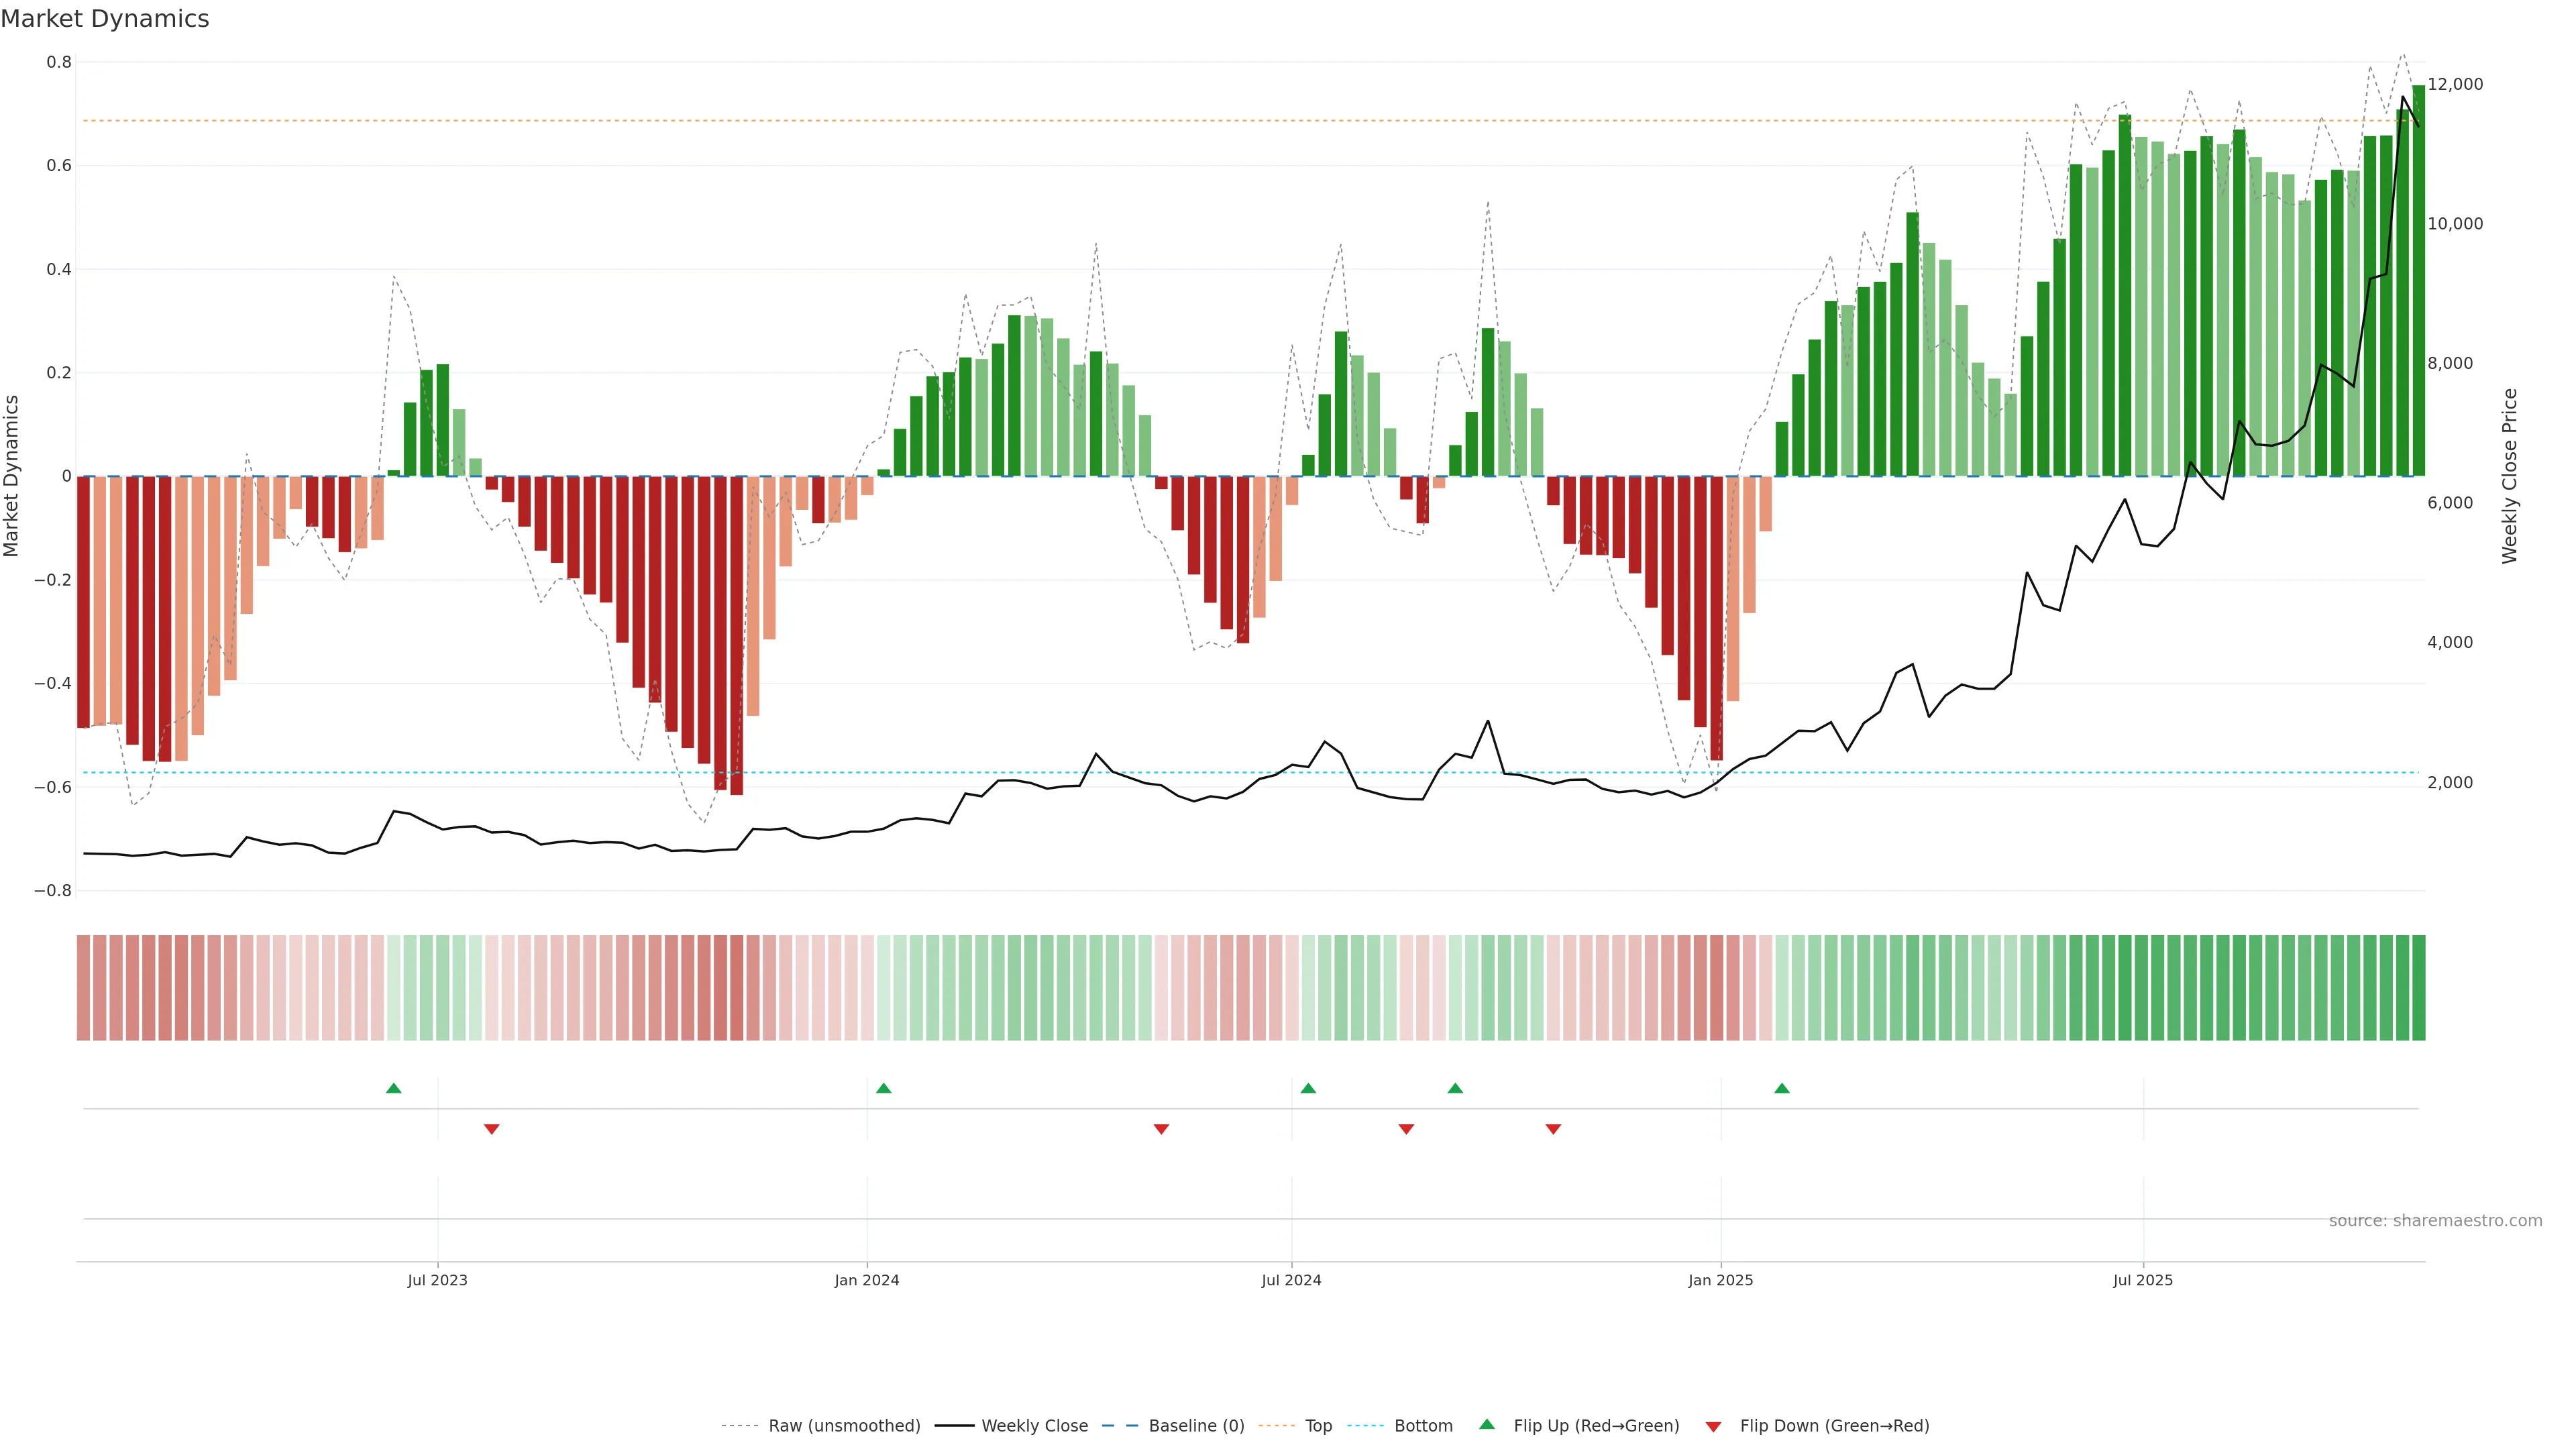Click the Market Dynamics chart title
The width and height of the screenshot is (2576, 1449).
pyautogui.click(x=105, y=19)
